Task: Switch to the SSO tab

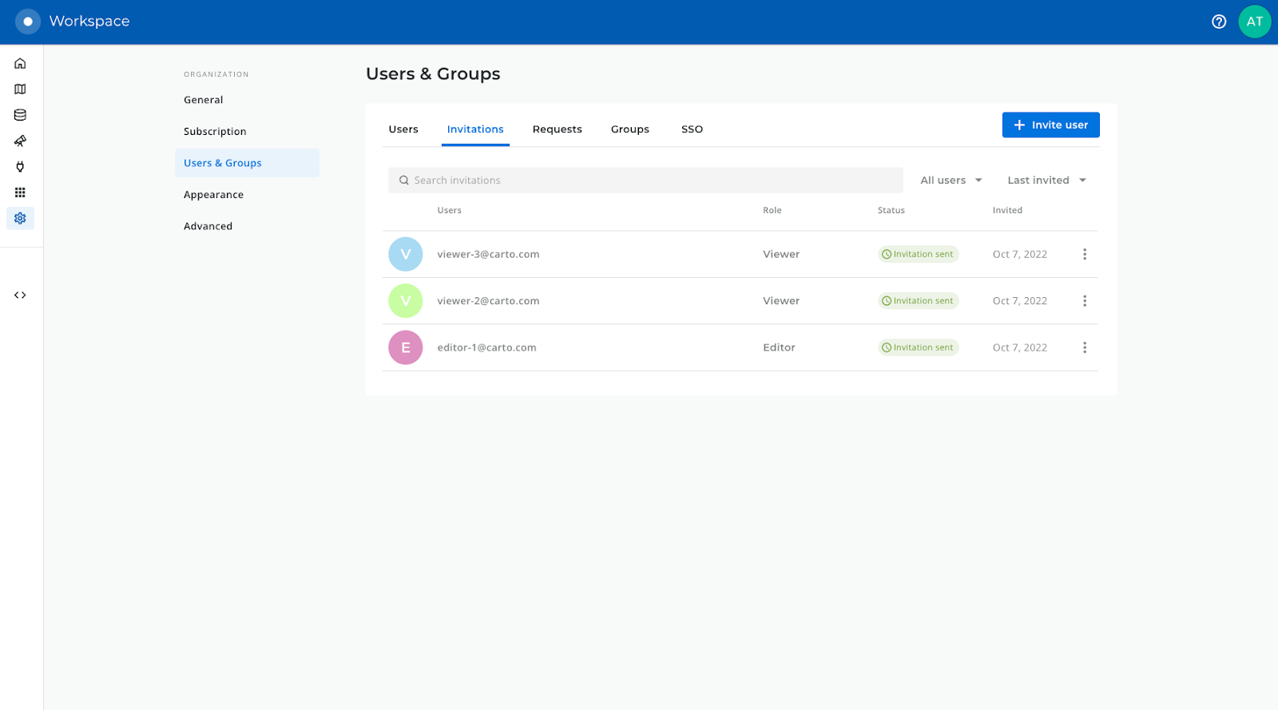Action: click(x=692, y=129)
